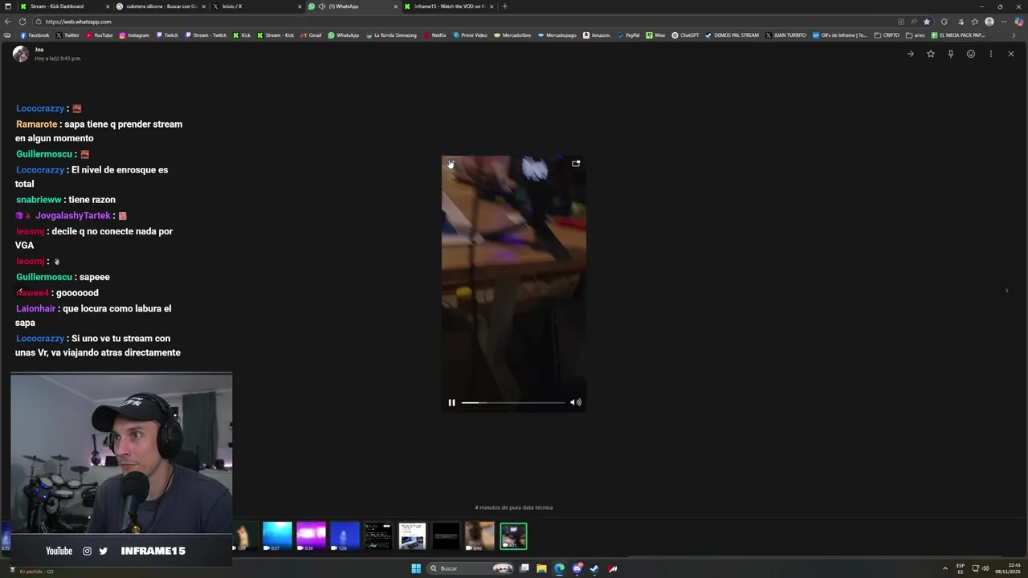React with the emoji smiley icon
The height and width of the screenshot is (578, 1028).
tap(970, 54)
